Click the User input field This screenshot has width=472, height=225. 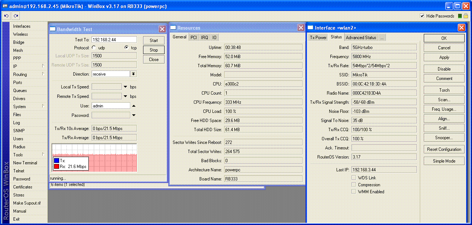click(111, 106)
